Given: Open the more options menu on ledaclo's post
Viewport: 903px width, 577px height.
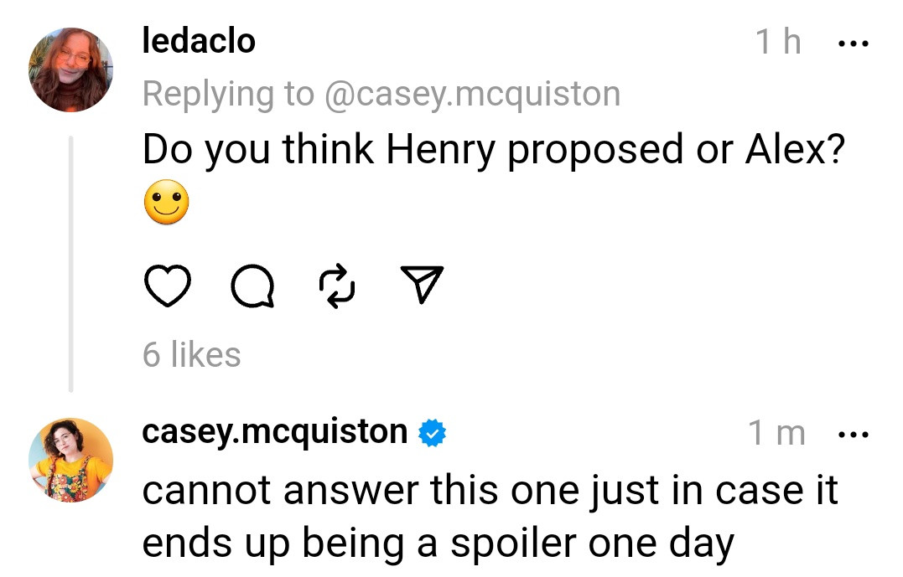Looking at the screenshot, I should pyautogui.click(x=854, y=42).
